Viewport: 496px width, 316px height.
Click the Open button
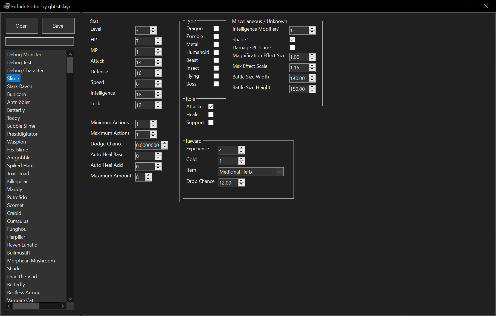[x=22, y=26]
